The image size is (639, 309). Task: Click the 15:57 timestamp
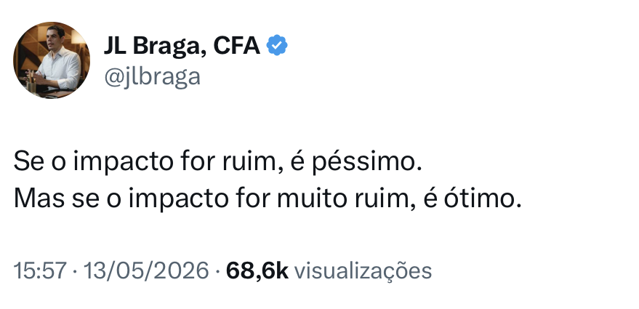(x=39, y=270)
